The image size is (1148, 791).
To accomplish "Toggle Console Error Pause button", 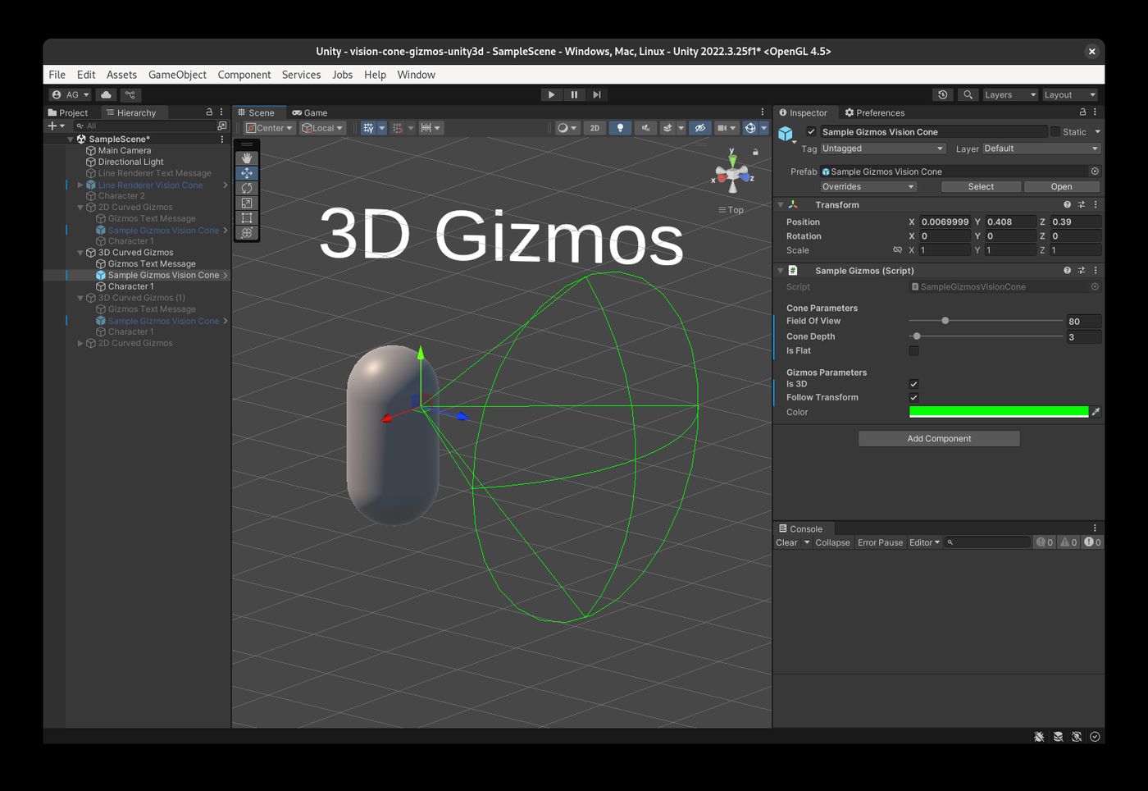I will 880,542.
